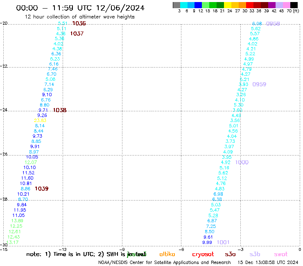
Task: Click the red 'cryosat' satellite label
Action: [x=203, y=255]
